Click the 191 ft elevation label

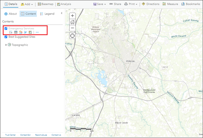click(165, 67)
